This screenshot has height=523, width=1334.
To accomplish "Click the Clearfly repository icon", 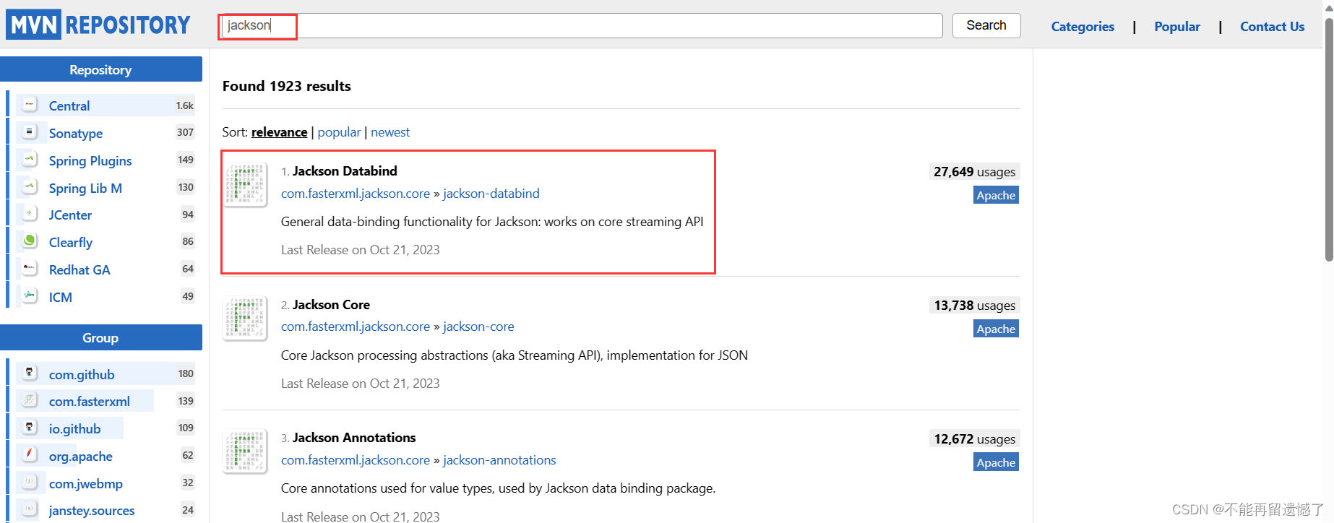I will 30,241.
